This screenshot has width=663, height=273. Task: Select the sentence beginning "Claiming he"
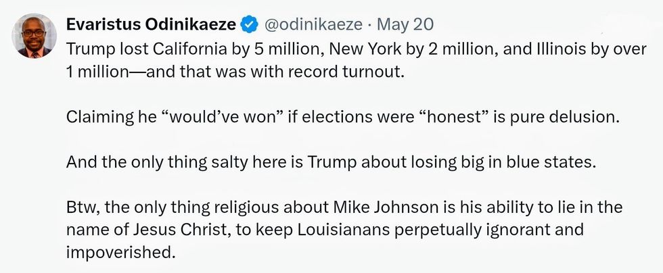[342, 116]
